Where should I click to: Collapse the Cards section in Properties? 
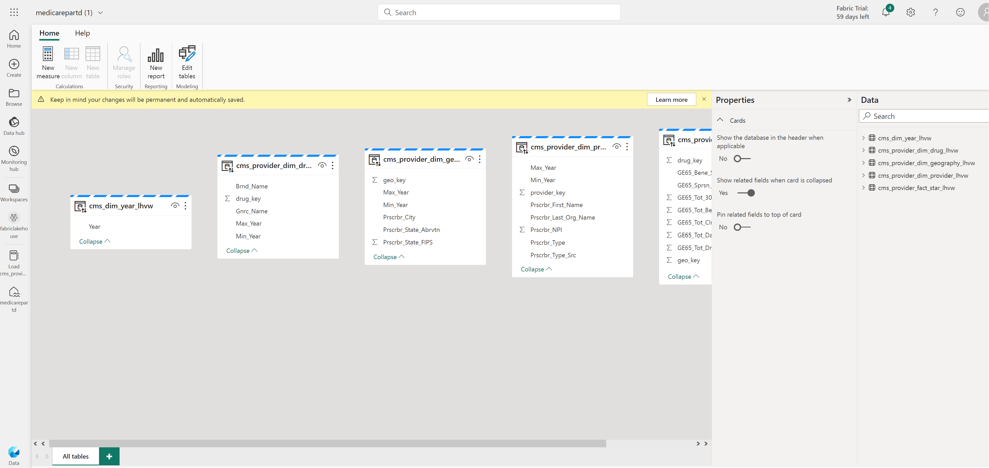(720, 120)
